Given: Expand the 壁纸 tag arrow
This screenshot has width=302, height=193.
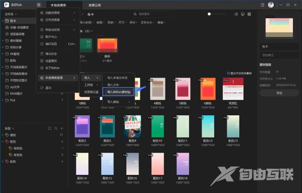Looking at the screenshot, I should 3,135.
